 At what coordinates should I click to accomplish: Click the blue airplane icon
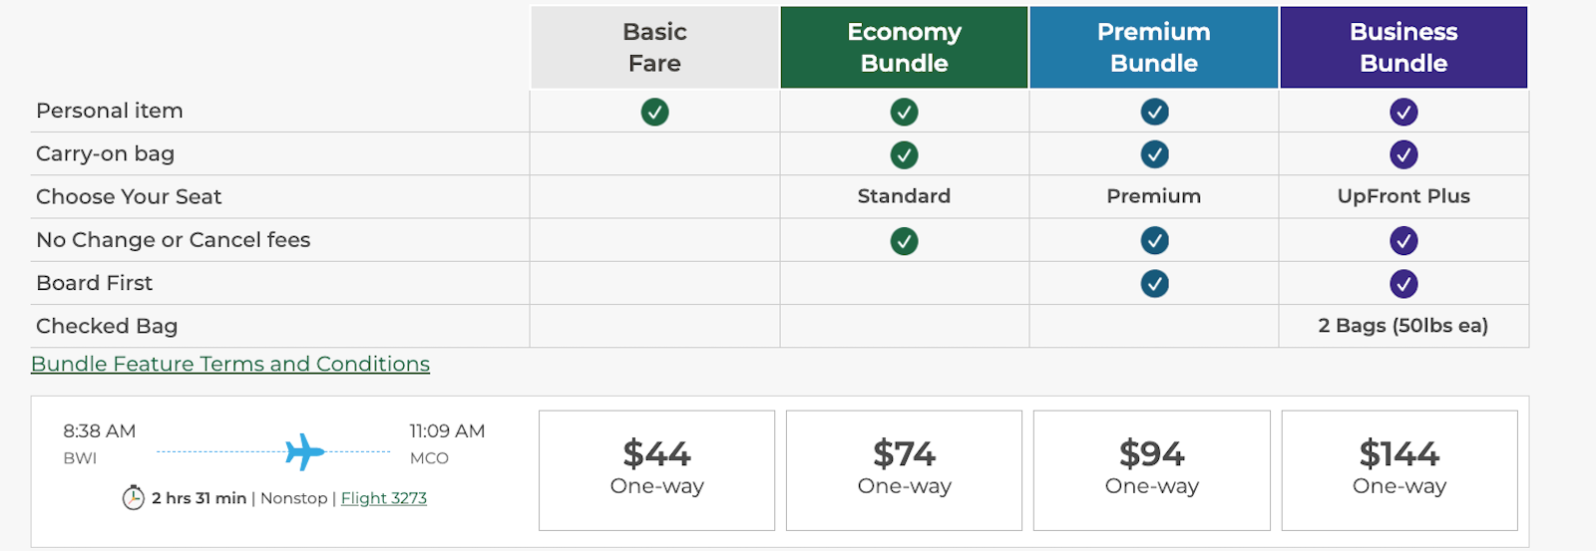[304, 451]
